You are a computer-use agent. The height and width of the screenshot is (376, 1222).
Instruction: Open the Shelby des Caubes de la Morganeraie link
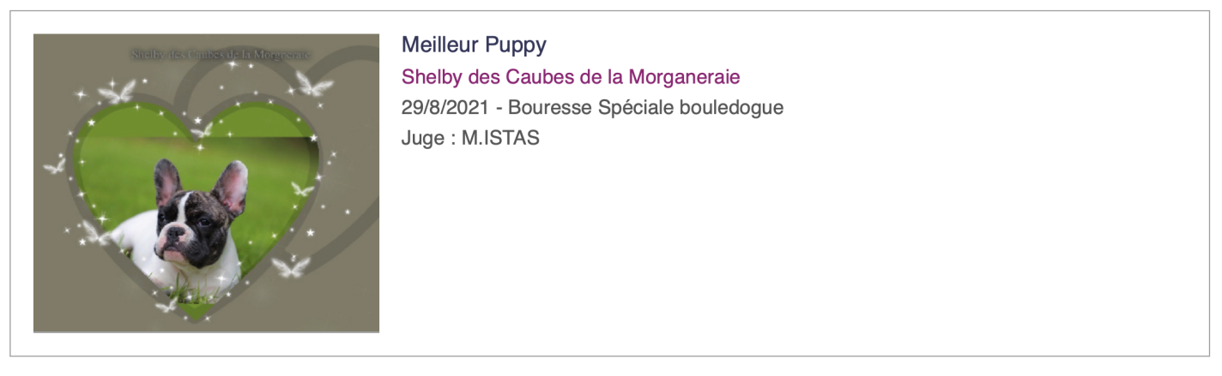(571, 77)
